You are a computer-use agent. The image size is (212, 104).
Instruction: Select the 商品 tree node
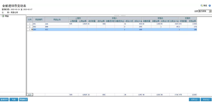tap(7, 16)
